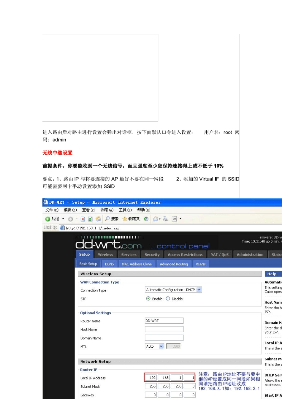Open the 收藏(A) menu
Viewport: 282px width, 399px height.
pyautogui.click(x=107, y=210)
